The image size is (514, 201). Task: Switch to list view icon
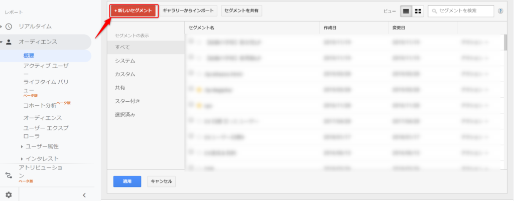coord(406,11)
